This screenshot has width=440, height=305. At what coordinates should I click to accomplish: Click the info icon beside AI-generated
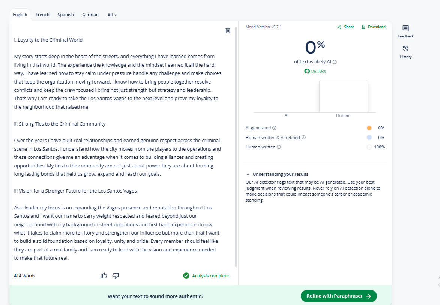275,128
